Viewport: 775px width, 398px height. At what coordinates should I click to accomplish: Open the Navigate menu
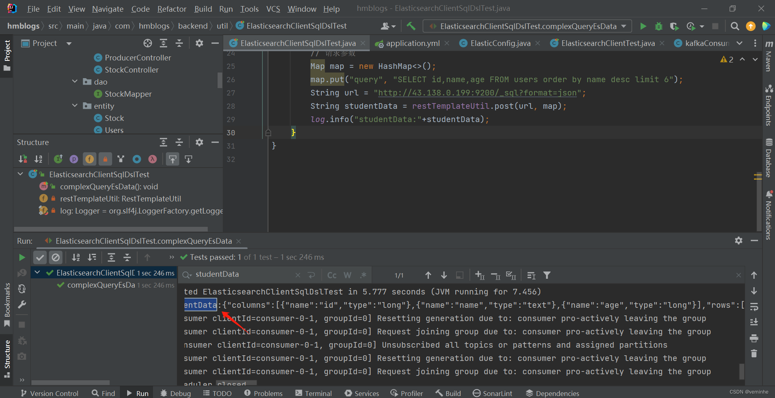coord(108,9)
